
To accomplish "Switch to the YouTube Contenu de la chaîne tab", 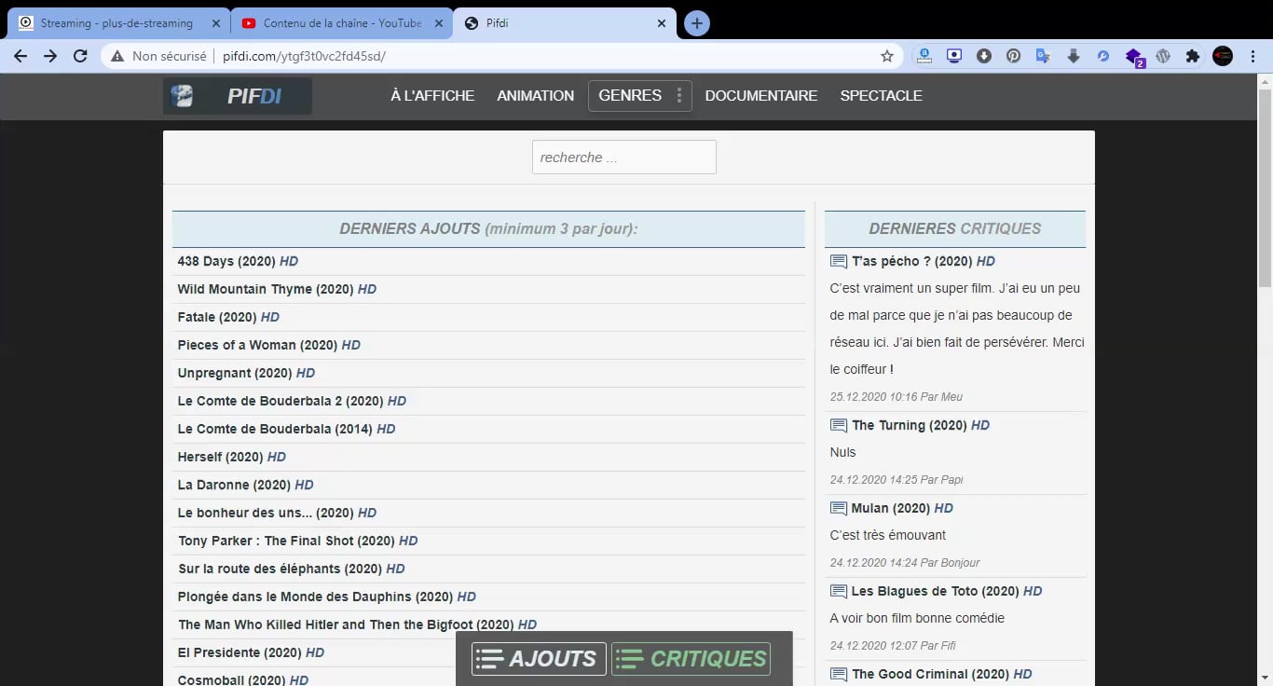I will (x=341, y=23).
